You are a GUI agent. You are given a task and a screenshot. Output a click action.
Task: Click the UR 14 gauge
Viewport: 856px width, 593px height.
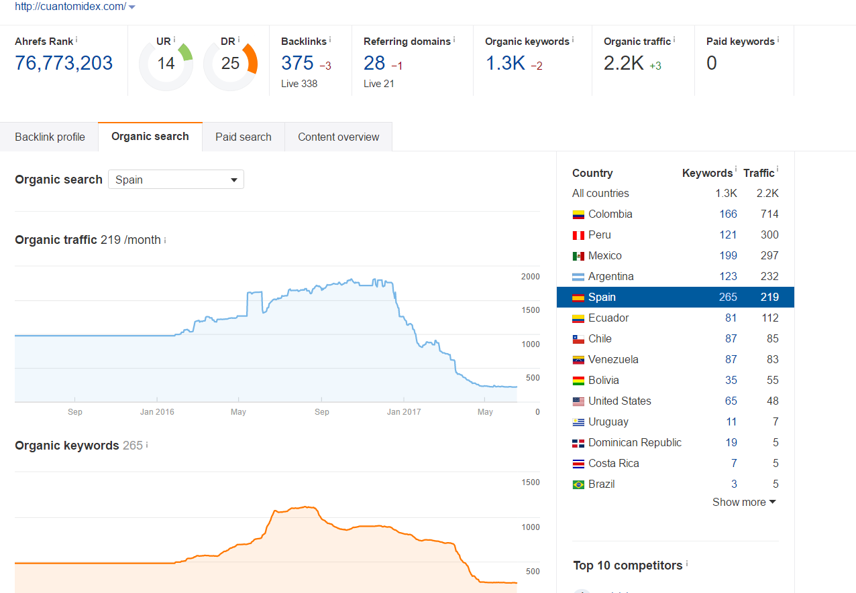click(166, 64)
